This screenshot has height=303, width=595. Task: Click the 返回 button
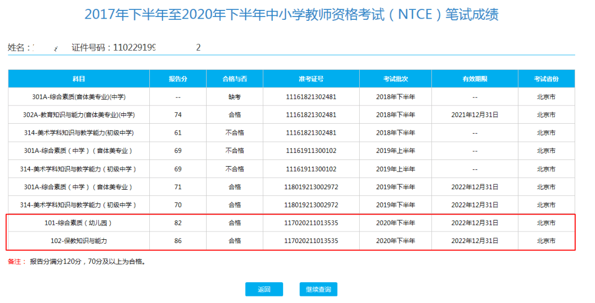[x=264, y=289]
